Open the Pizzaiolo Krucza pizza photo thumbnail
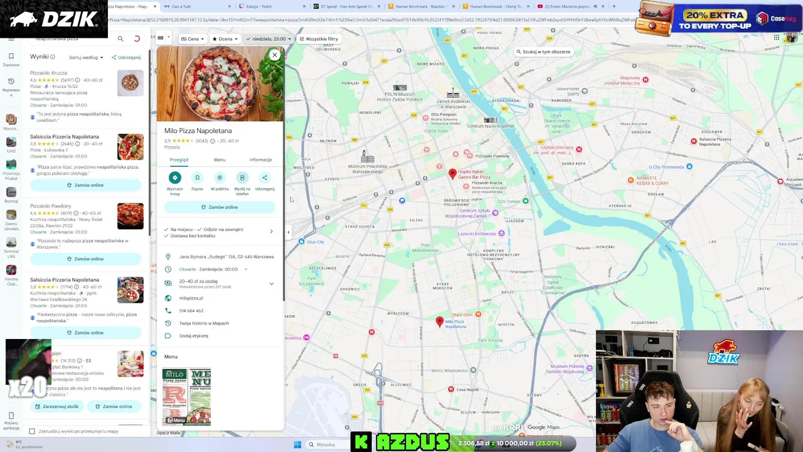The width and height of the screenshot is (803, 452). tap(130, 83)
